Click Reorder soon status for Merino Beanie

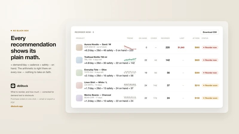(210, 98)
